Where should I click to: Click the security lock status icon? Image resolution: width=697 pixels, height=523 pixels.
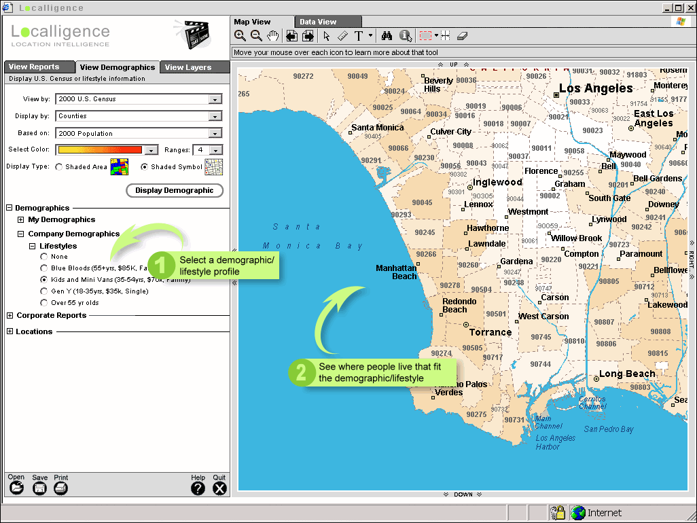[558, 512]
